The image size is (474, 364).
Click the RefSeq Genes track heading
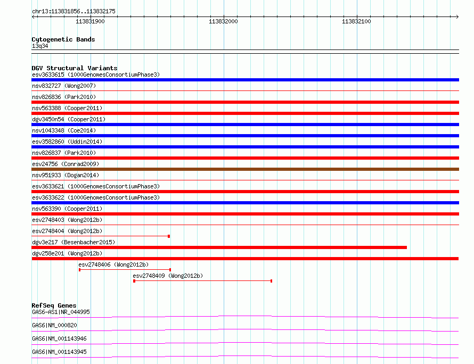click(54, 305)
